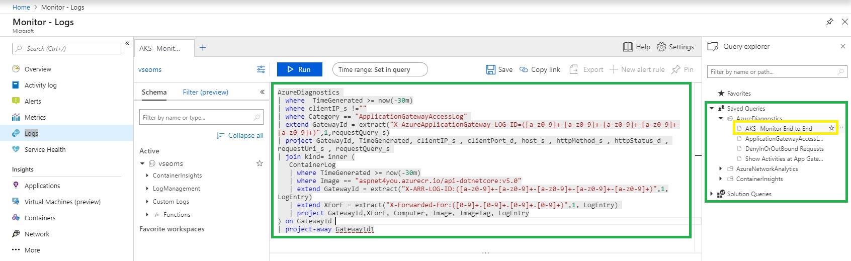This screenshot has width=851, height=261.
Task: Add a new query tab
Action: (203, 48)
